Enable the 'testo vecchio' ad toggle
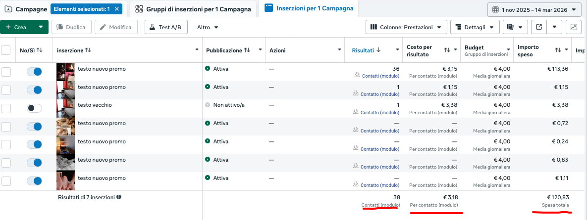587x220 pixels. pos(34,108)
